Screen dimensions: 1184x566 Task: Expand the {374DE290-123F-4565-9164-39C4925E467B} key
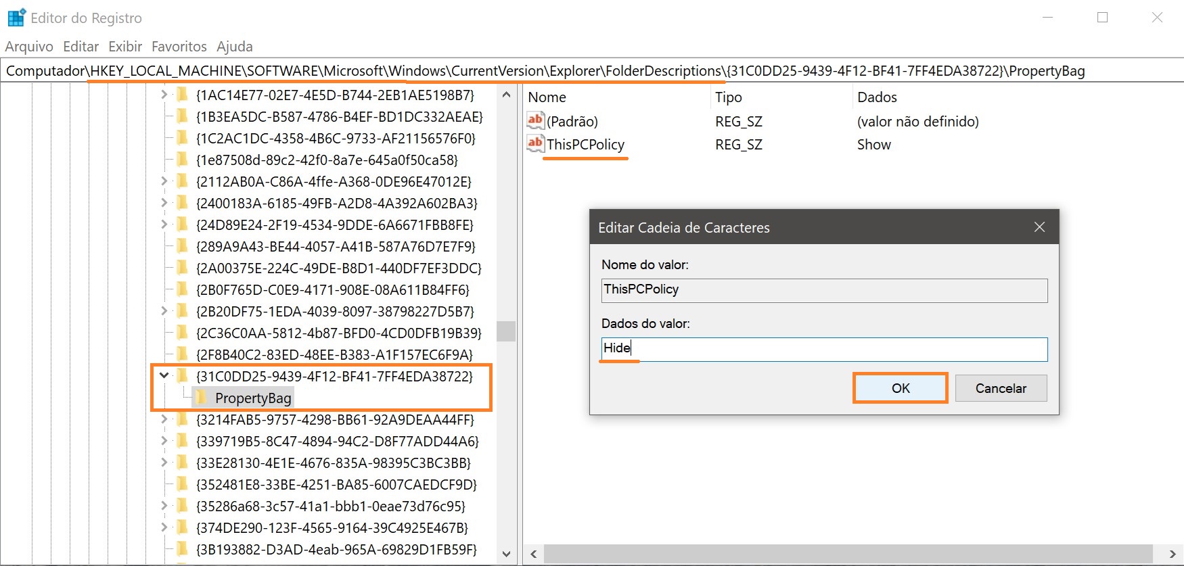(x=164, y=527)
